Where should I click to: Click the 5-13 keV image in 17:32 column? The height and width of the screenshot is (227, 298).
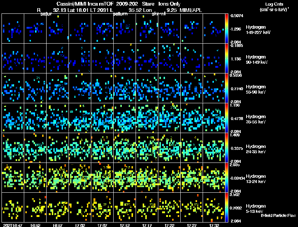point(214,207)
